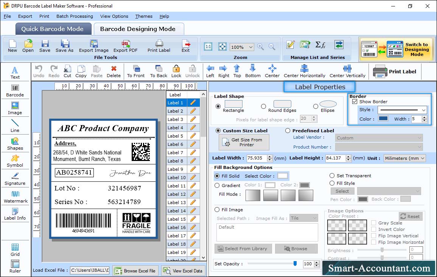This screenshot has height=277, width=437.
Task: Click Export Image icon
Action: [94, 46]
